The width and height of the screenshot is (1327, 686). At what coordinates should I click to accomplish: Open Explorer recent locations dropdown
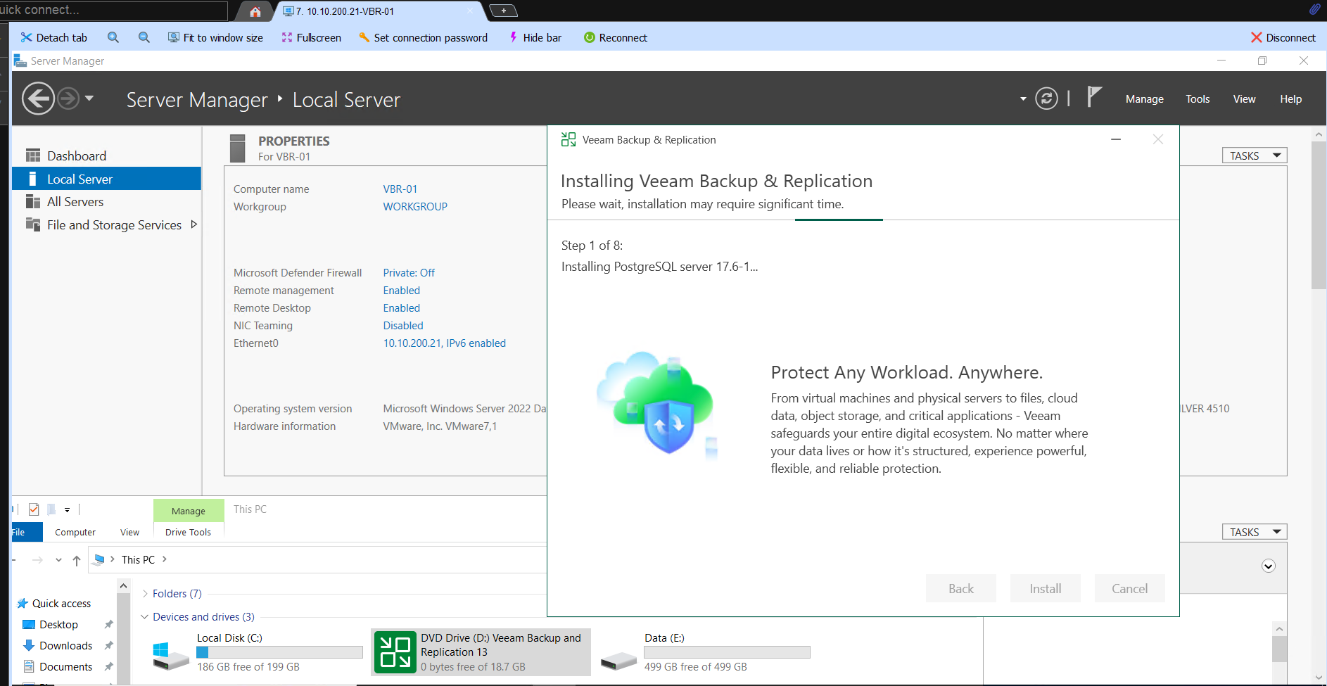pos(58,560)
